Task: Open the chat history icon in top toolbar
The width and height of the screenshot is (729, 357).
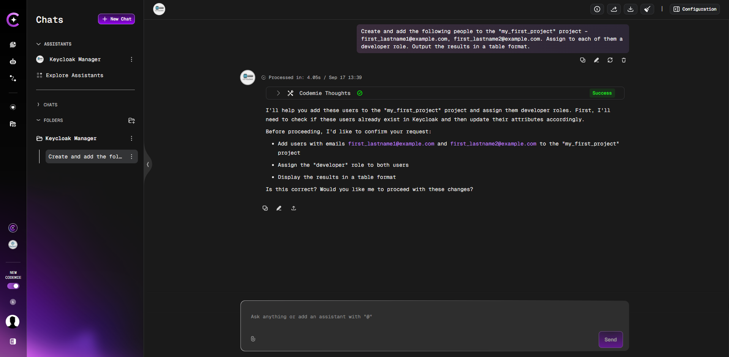Action: (597, 9)
